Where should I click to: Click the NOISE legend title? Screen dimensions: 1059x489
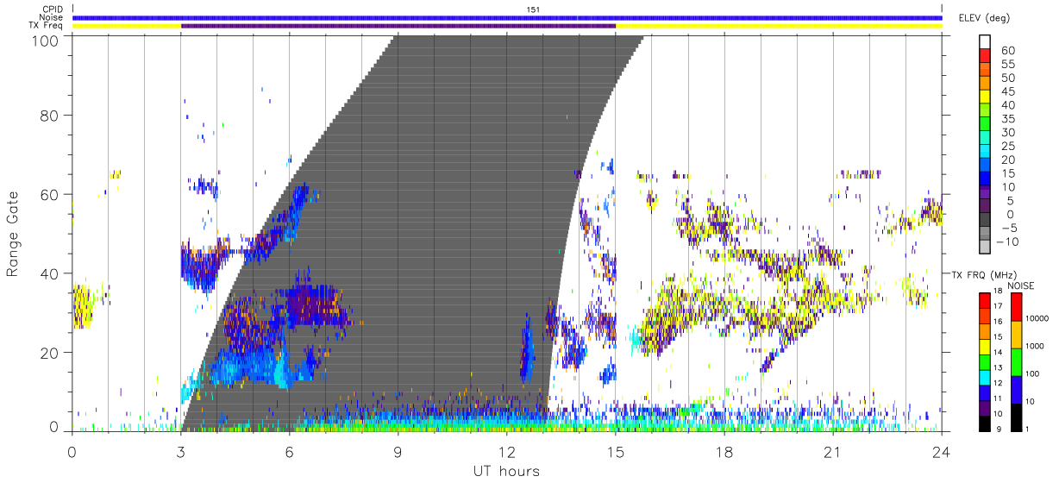click(x=1019, y=285)
